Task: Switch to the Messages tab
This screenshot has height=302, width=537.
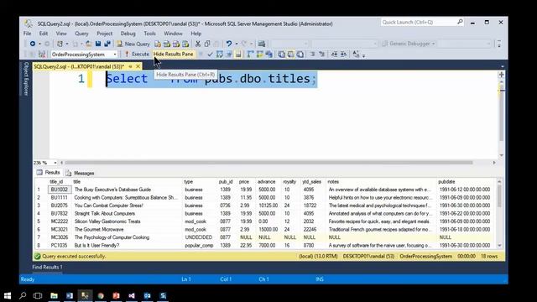Action: pyautogui.click(x=80, y=173)
